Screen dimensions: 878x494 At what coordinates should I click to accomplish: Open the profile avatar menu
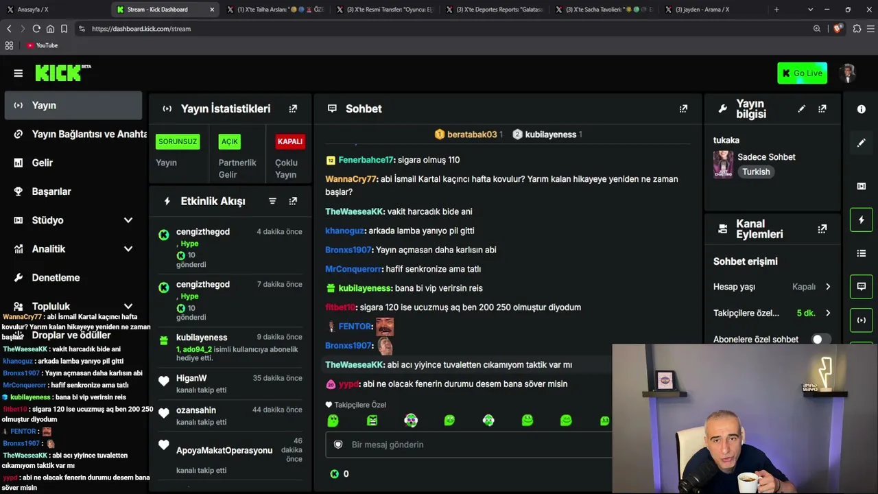coord(849,73)
